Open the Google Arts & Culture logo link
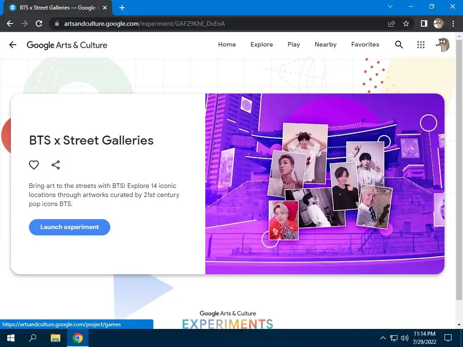463x347 pixels. [x=67, y=45]
